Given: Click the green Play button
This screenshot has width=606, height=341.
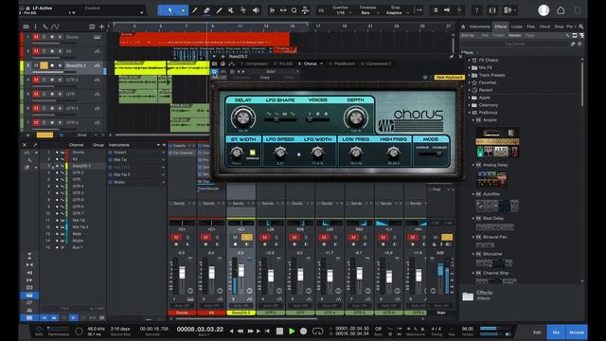Looking at the screenshot, I should [292, 331].
